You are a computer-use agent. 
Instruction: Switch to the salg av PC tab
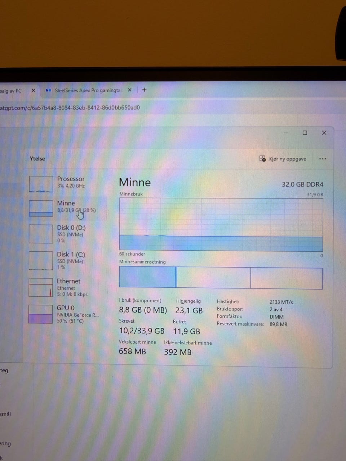pyautogui.click(x=11, y=91)
